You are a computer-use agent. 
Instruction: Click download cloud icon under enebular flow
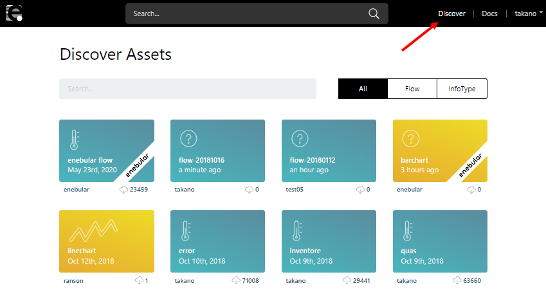[123, 190]
